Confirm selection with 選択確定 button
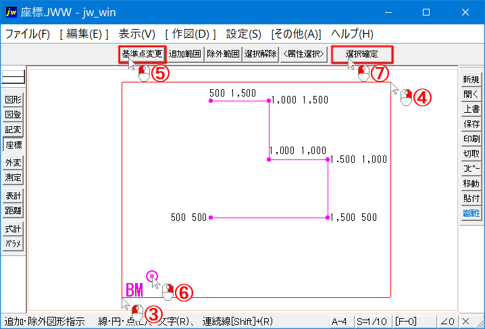Image resolution: width=485 pixels, height=329 pixels. pyautogui.click(x=362, y=55)
